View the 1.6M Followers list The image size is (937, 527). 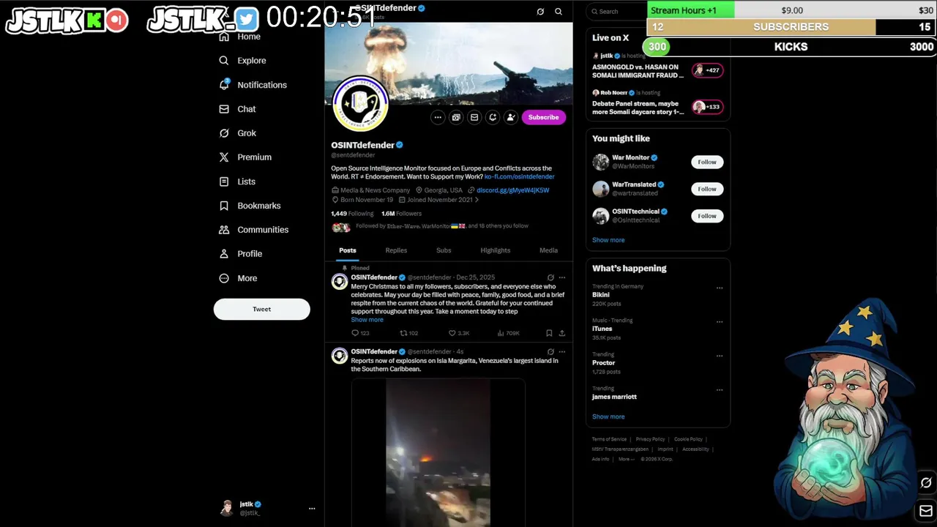pyautogui.click(x=401, y=214)
